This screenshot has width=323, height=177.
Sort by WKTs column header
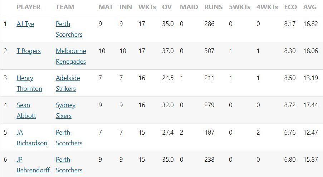point(147,7)
